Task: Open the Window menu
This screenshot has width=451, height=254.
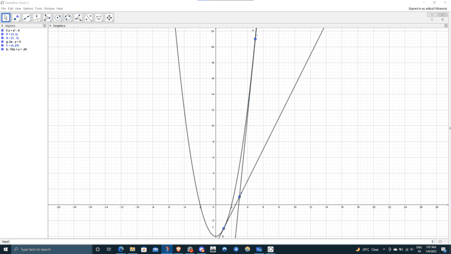Action: point(49,8)
